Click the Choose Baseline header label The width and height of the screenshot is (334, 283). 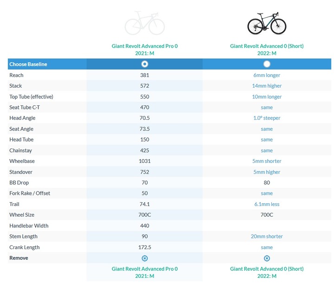coord(28,64)
